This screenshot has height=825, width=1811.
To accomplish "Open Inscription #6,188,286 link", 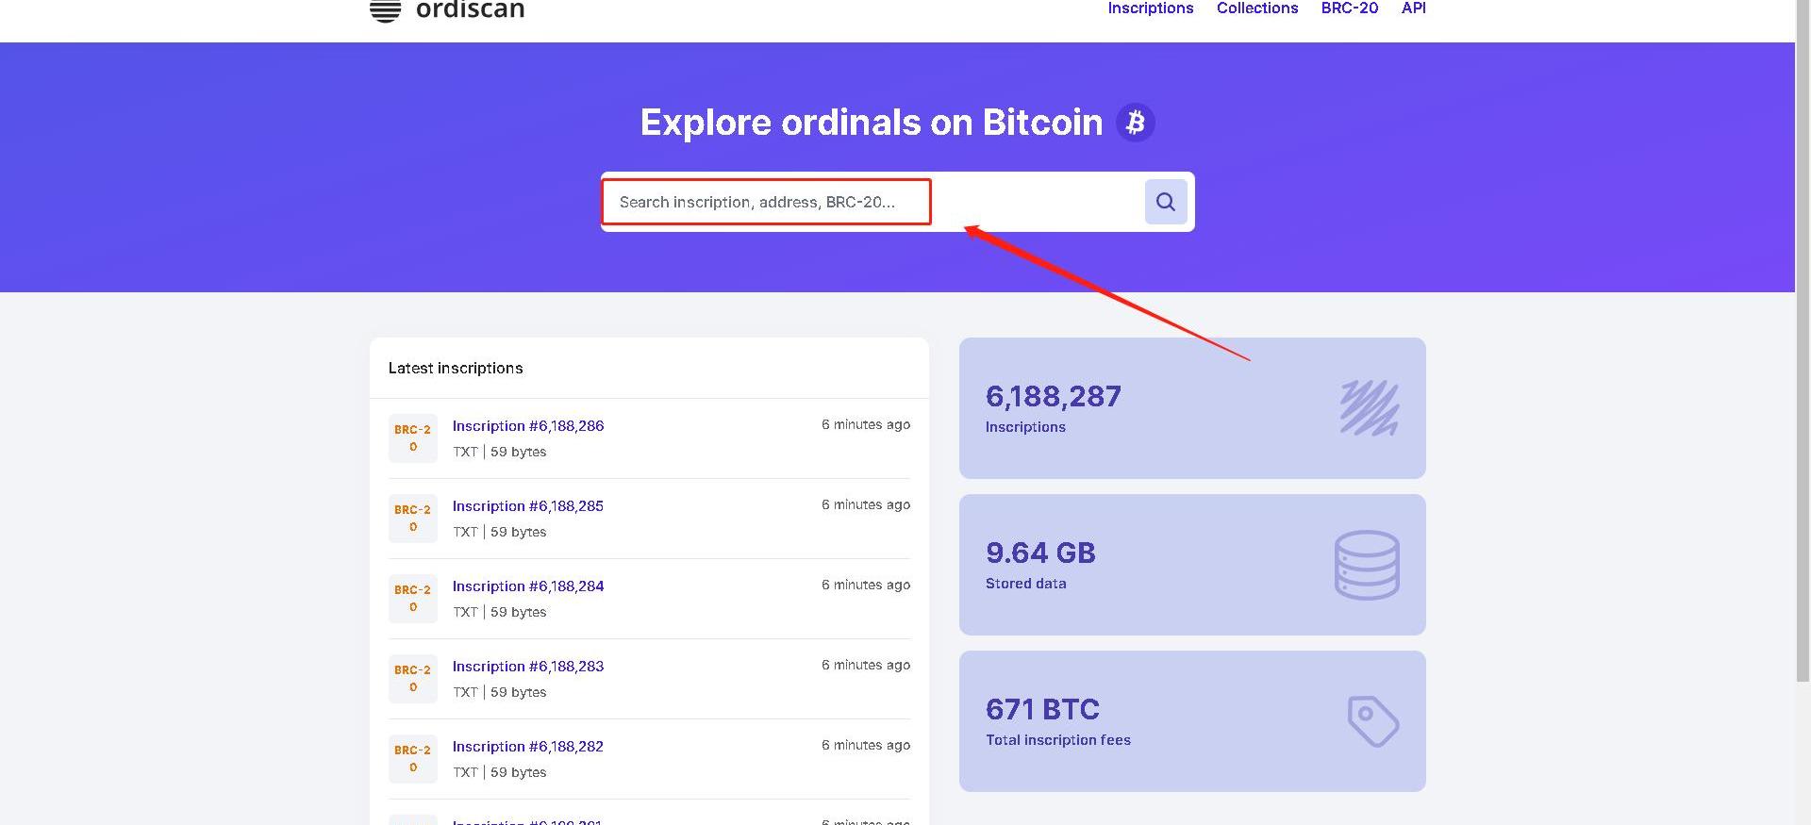I will click(x=528, y=426).
